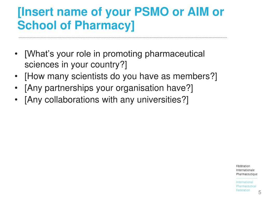Select the 'School of Pharmacy]' title line
Viewport: 266px width, 200px height.
pyautogui.click(x=76, y=26)
